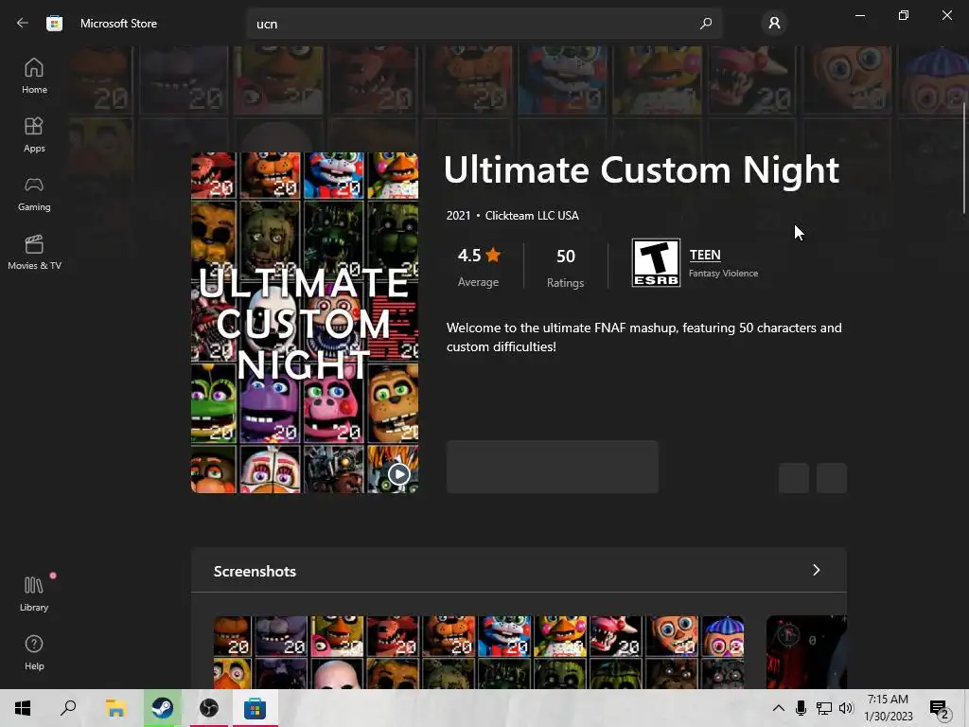Viewport: 969px width, 727px height.
Task: Click the page vertical scrollbar
Action: click(964, 158)
